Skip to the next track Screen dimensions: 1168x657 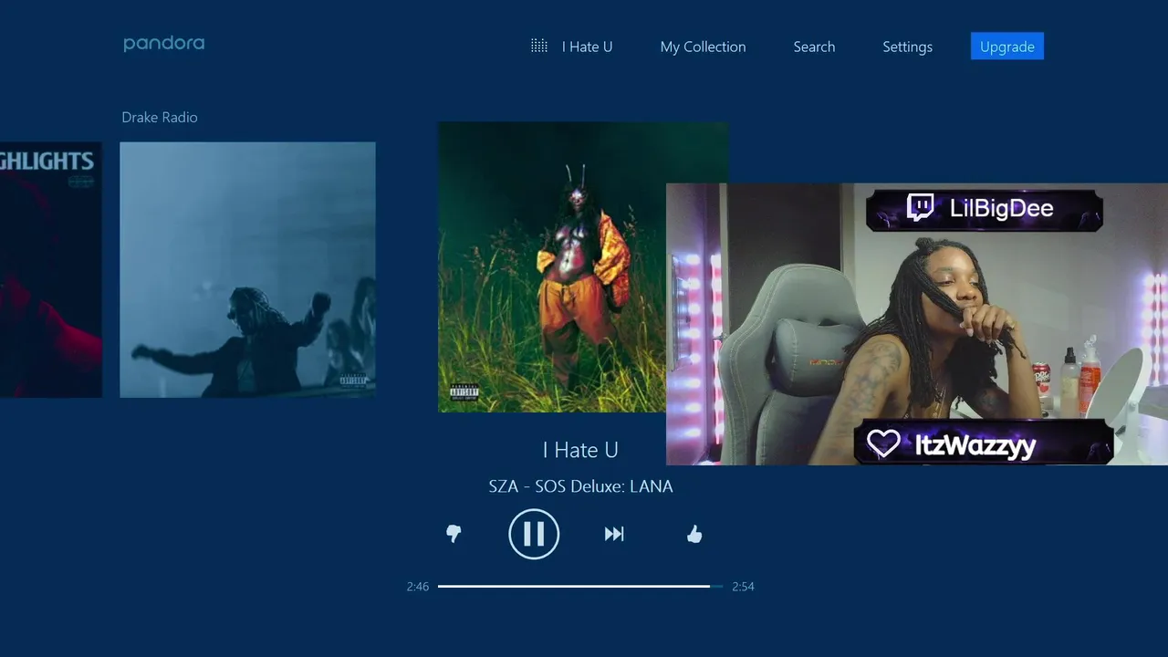614,534
